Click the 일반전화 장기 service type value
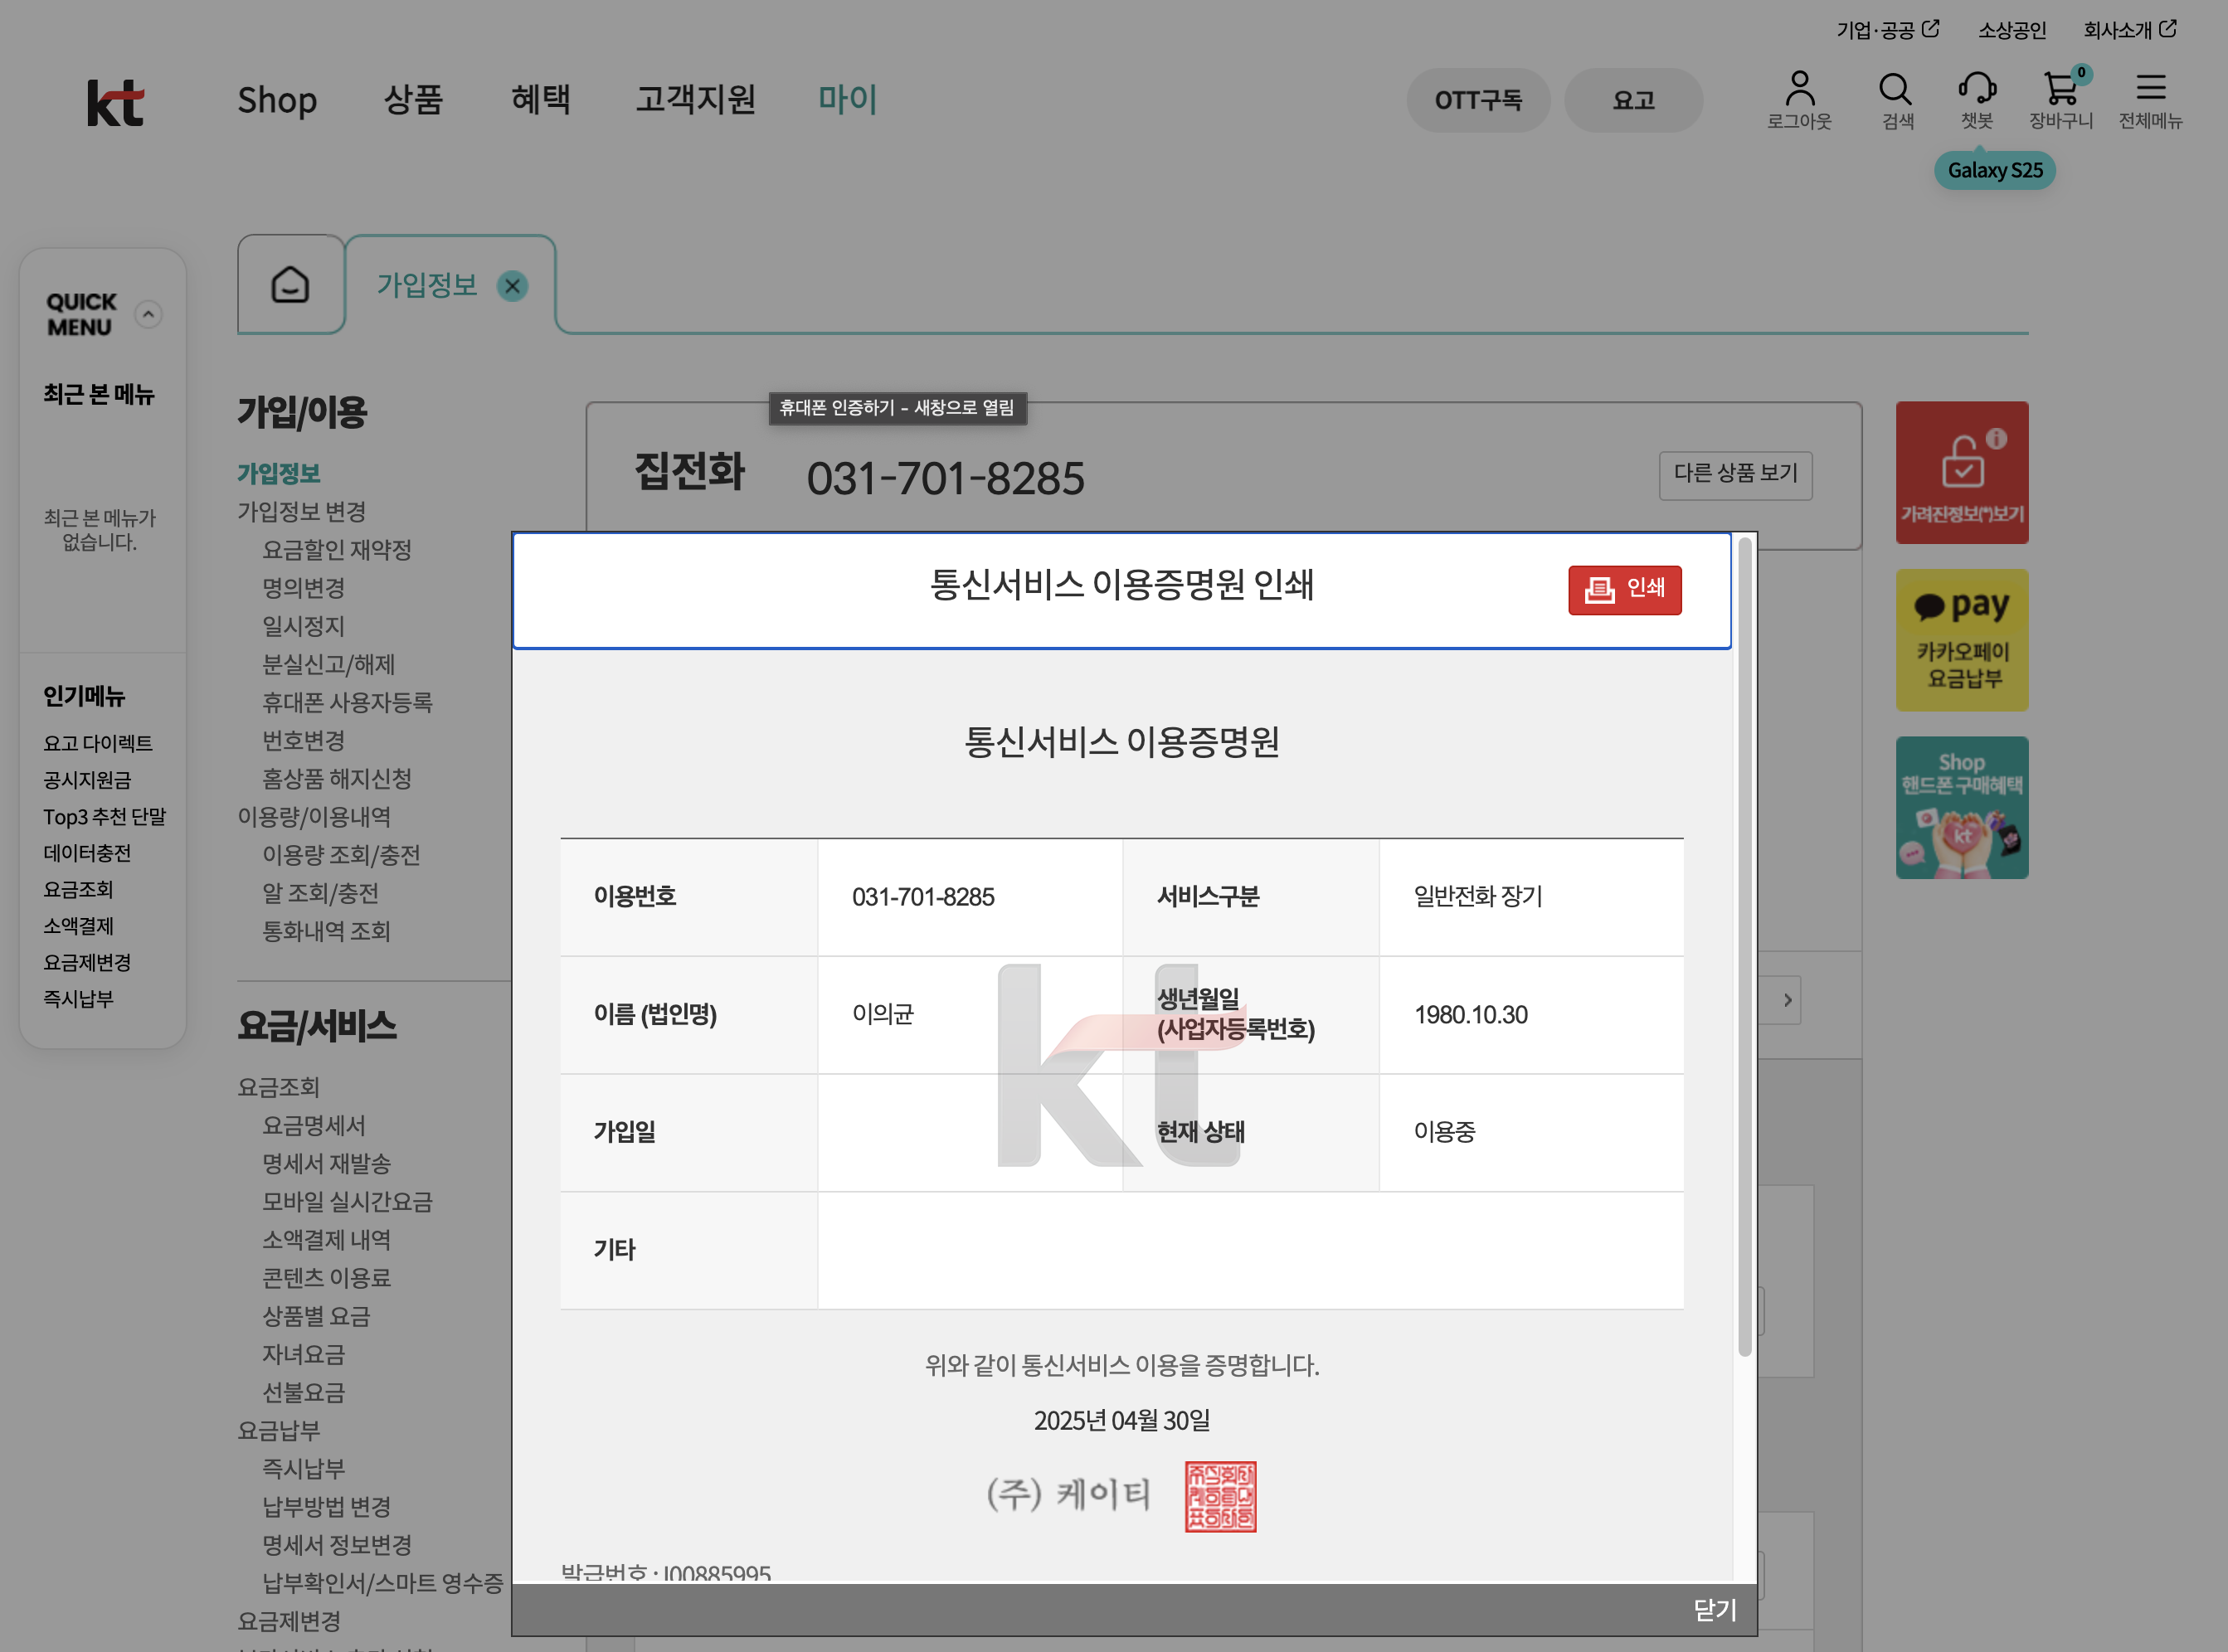Image resolution: width=2228 pixels, height=1652 pixels. tap(1477, 897)
